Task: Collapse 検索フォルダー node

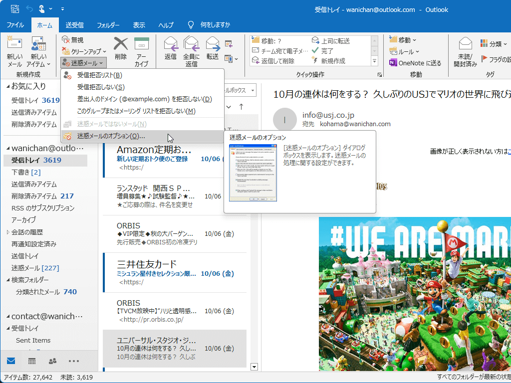Action: coord(8,280)
